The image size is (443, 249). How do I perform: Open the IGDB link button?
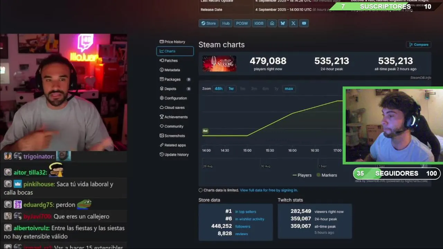259,23
